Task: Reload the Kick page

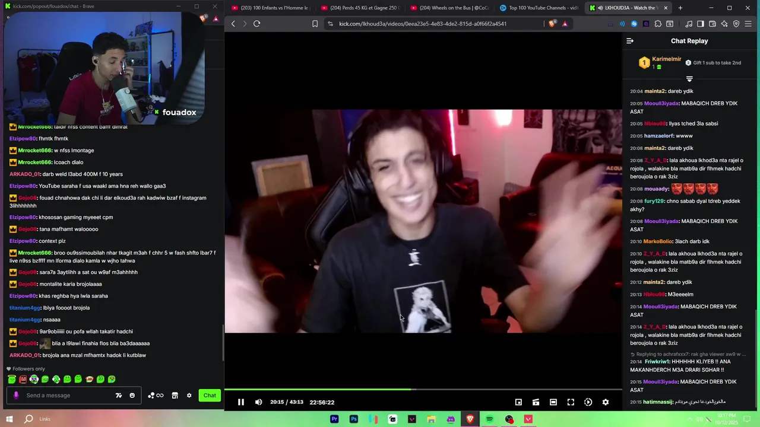Action: click(x=256, y=24)
